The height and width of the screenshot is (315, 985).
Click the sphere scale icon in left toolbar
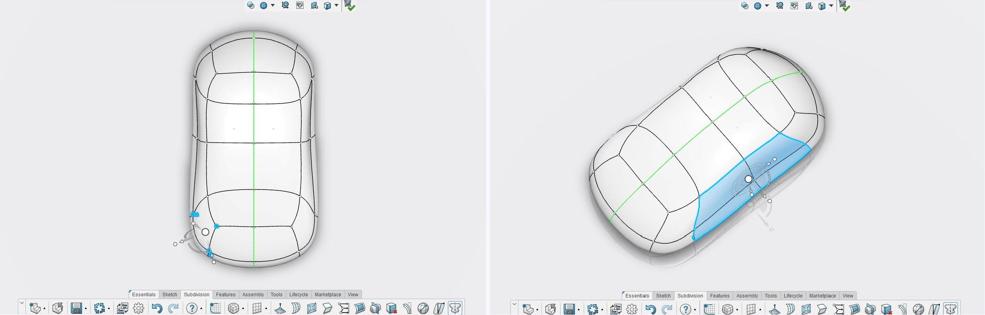click(423, 308)
